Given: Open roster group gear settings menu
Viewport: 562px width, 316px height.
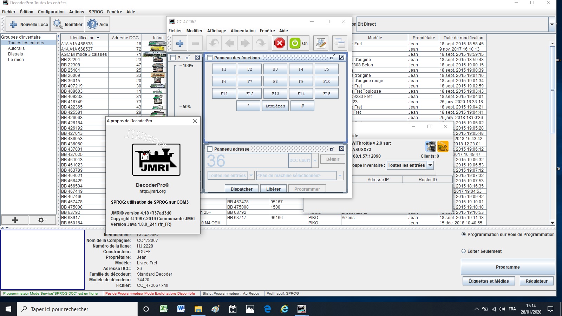Looking at the screenshot, I should click(x=42, y=220).
